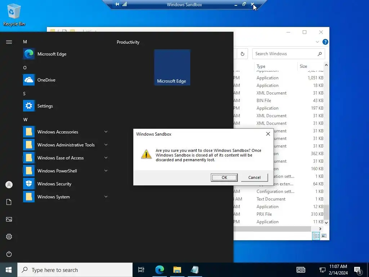Click the taskbar search box
This screenshot has height=277, width=369.
[x=75, y=270]
